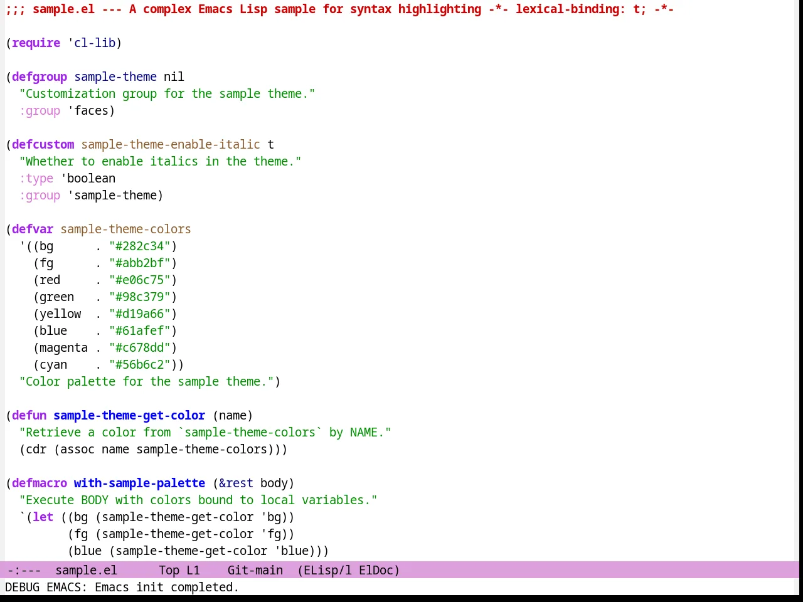This screenshot has height=602, width=803.
Task: Click the 'defmacro' keyword
Action: click(x=40, y=483)
